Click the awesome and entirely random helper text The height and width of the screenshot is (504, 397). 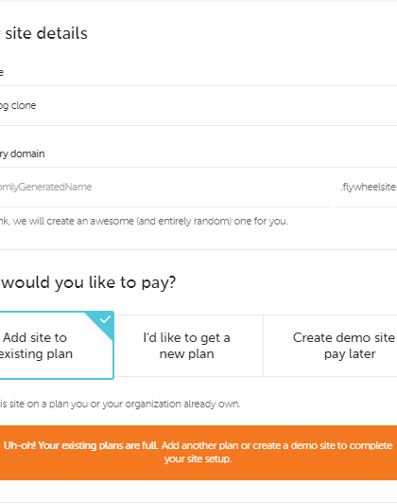coord(144,221)
